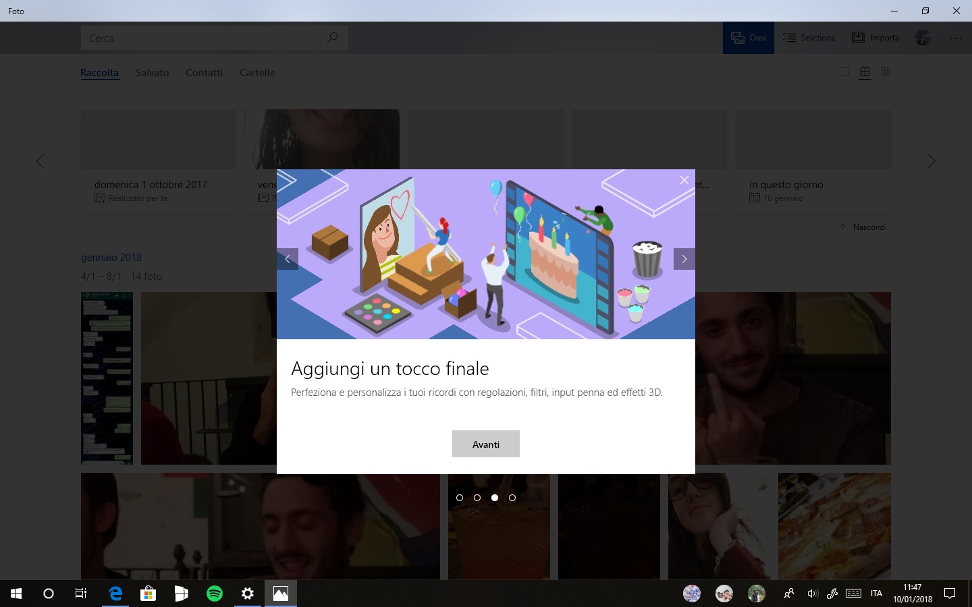
Task: Switch to the Contatti tab
Action: tap(205, 73)
